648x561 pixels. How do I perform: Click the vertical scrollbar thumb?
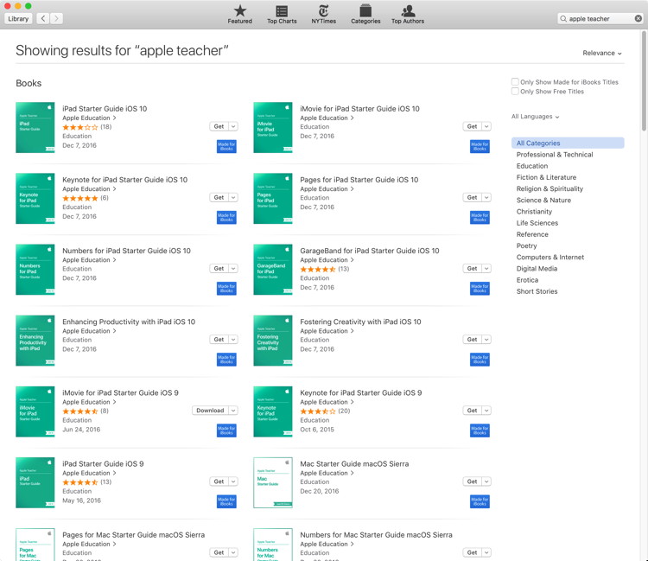[644, 80]
